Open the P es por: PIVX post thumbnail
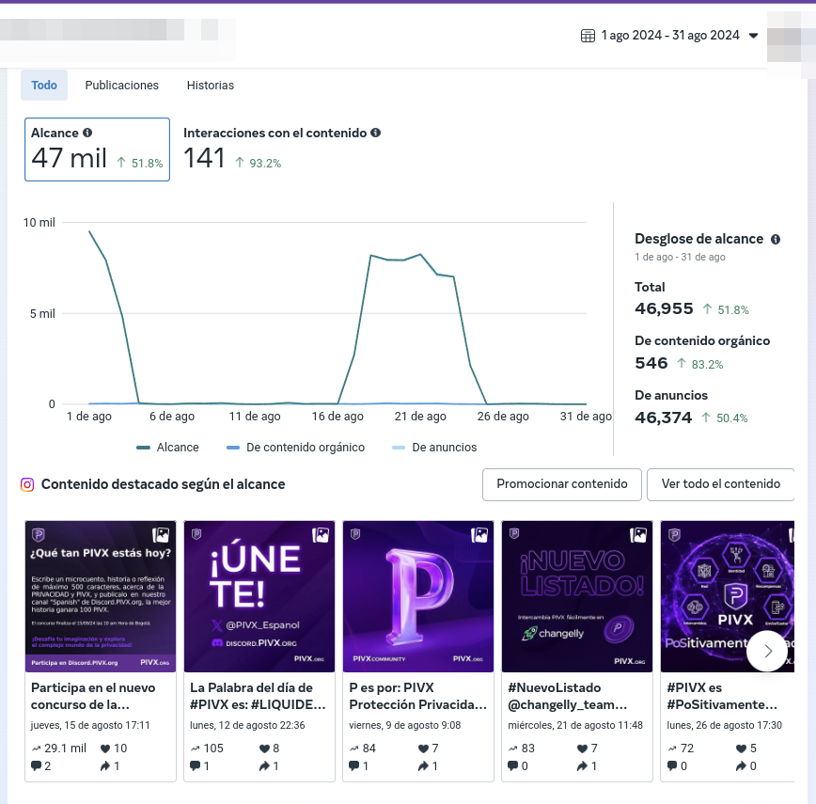Viewport: 816px width, 804px height. pyautogui.click(x=418, y=596)
